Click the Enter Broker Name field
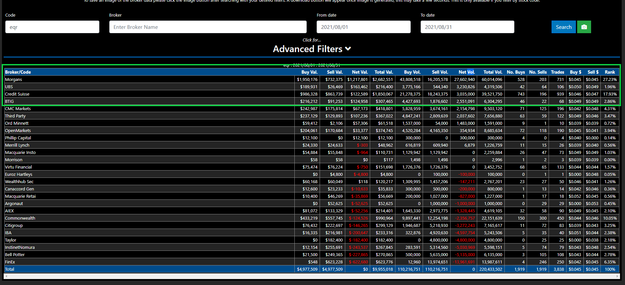625x285 pixels. point(208,27)
